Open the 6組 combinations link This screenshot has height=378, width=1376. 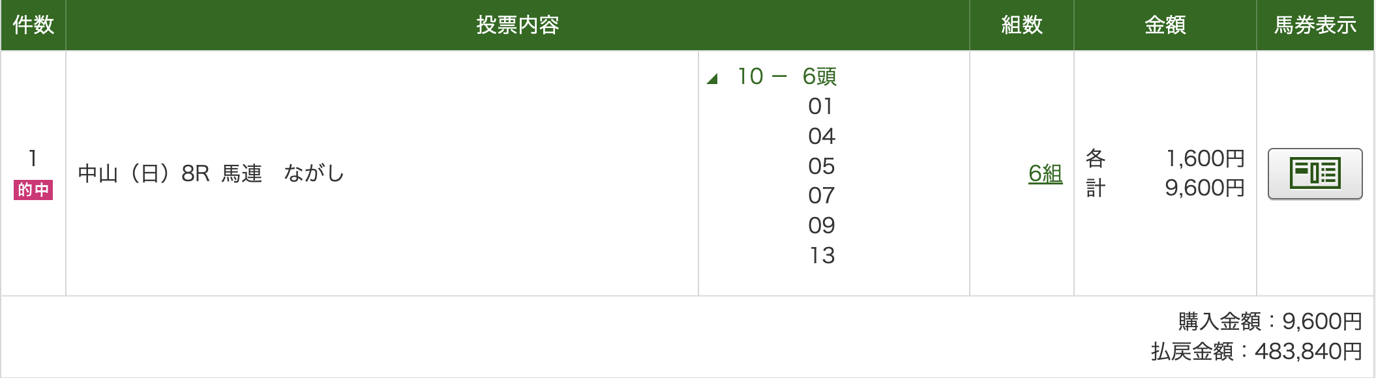(x=1045, y=173)
